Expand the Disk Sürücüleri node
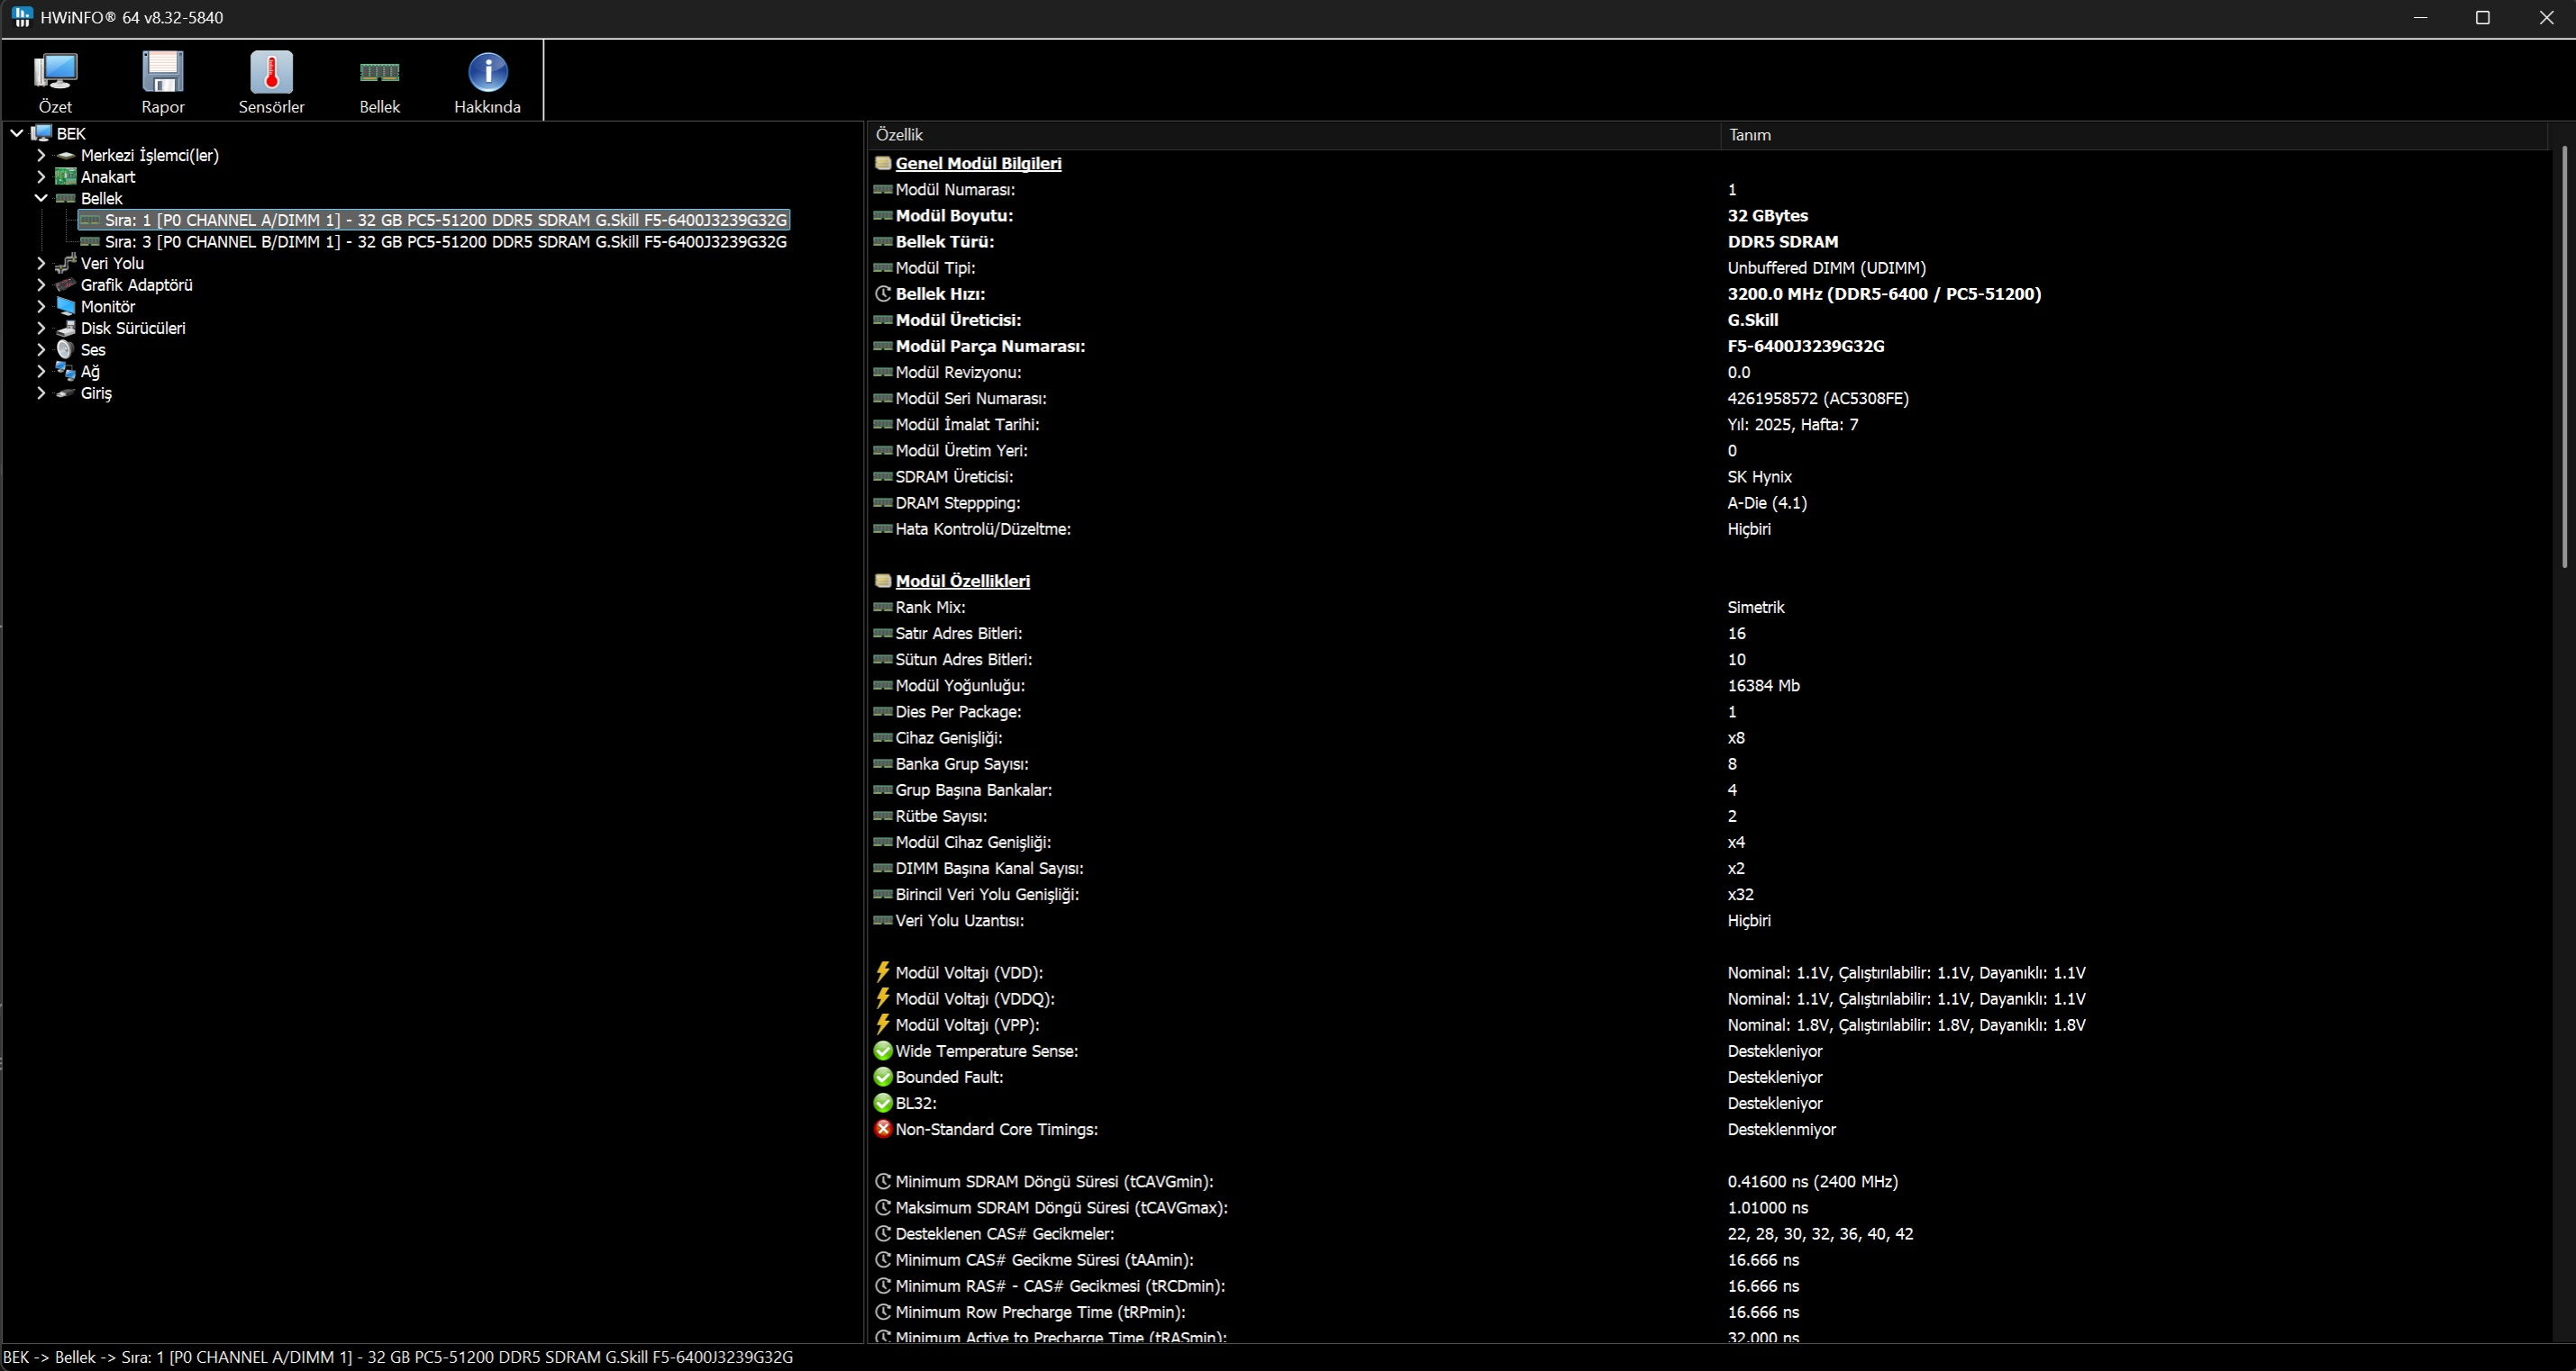 coord(41,329)
